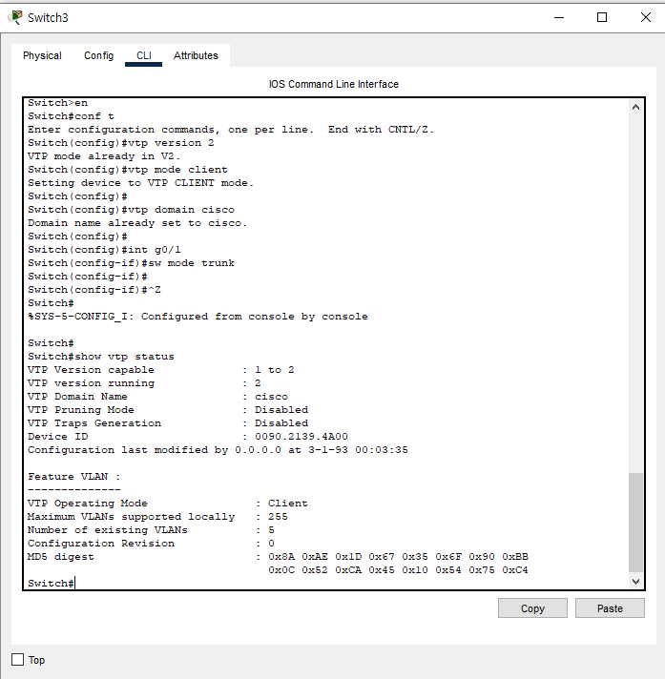Click the '%SYS-5-CONFIG_I' console message
The width and height of the screenshot is (665, 679).
(197, 317)
